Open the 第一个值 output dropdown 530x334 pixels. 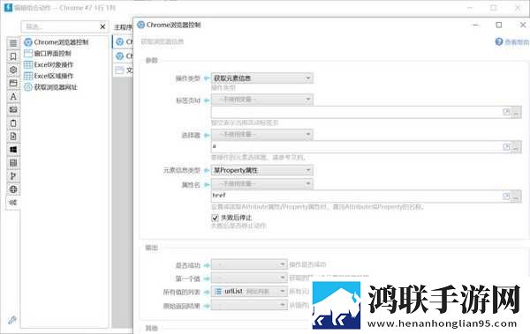pos(249,278)
